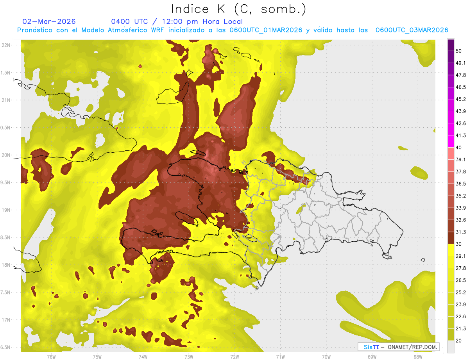Pick the bright yellow swatch between 30 and 29.1
Viewport: 469px width, 362px height.
[451, 250]
